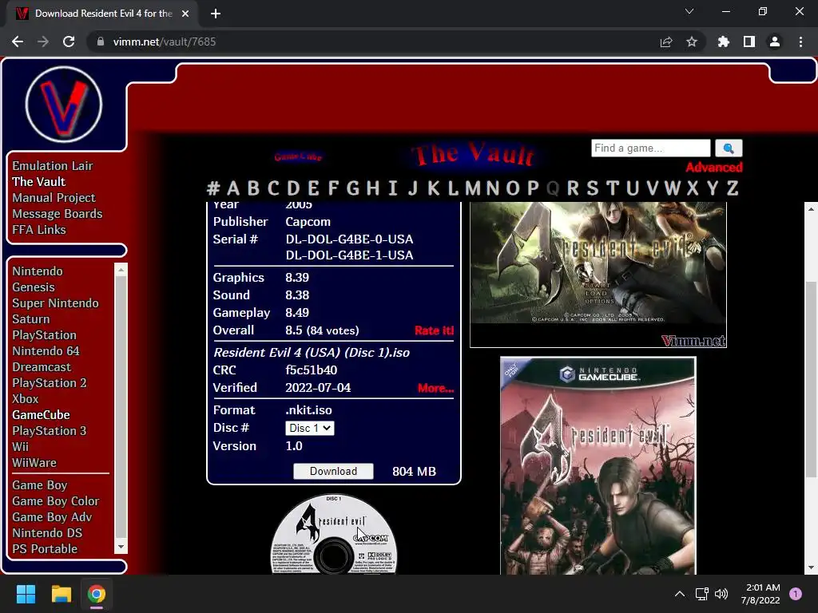
Task: Browse games starting with letter Z
Action: tap(732, 188)
